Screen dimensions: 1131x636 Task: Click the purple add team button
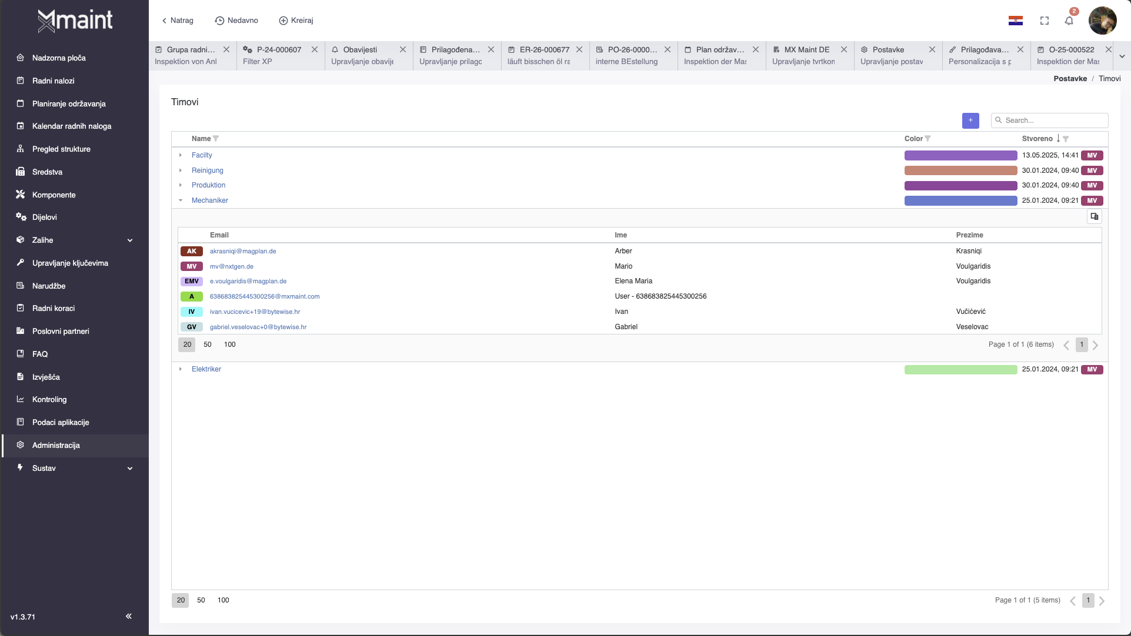[x=970, y=120]
